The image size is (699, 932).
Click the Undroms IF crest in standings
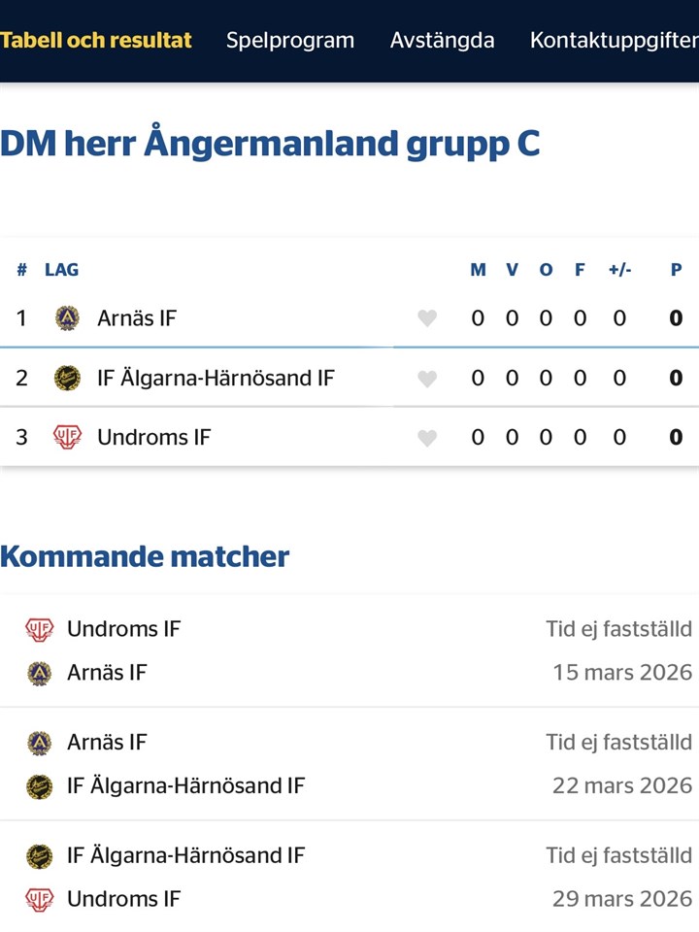(x=67, y=437)
